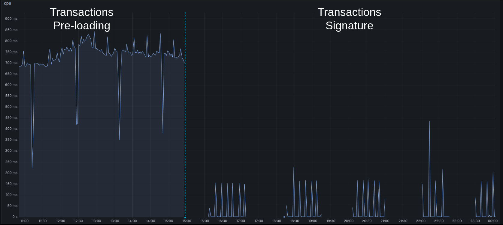Click the 12:00 time axis label

pyautogui.click(x=61, y=221)
